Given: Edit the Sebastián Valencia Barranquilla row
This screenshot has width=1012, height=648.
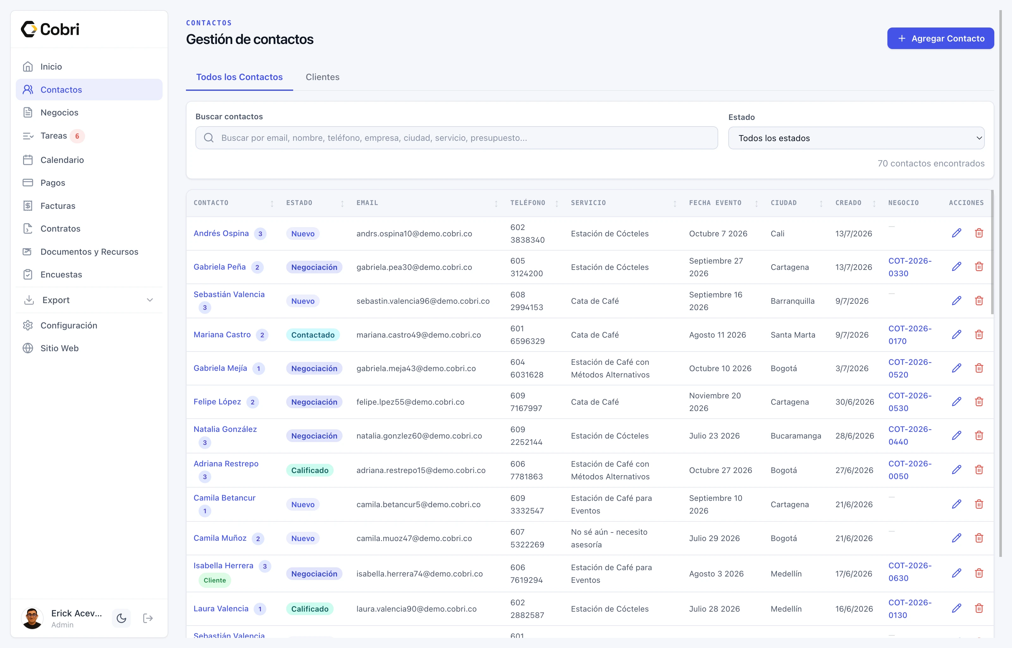Looking at the screenshot, I should coord(957,301).
